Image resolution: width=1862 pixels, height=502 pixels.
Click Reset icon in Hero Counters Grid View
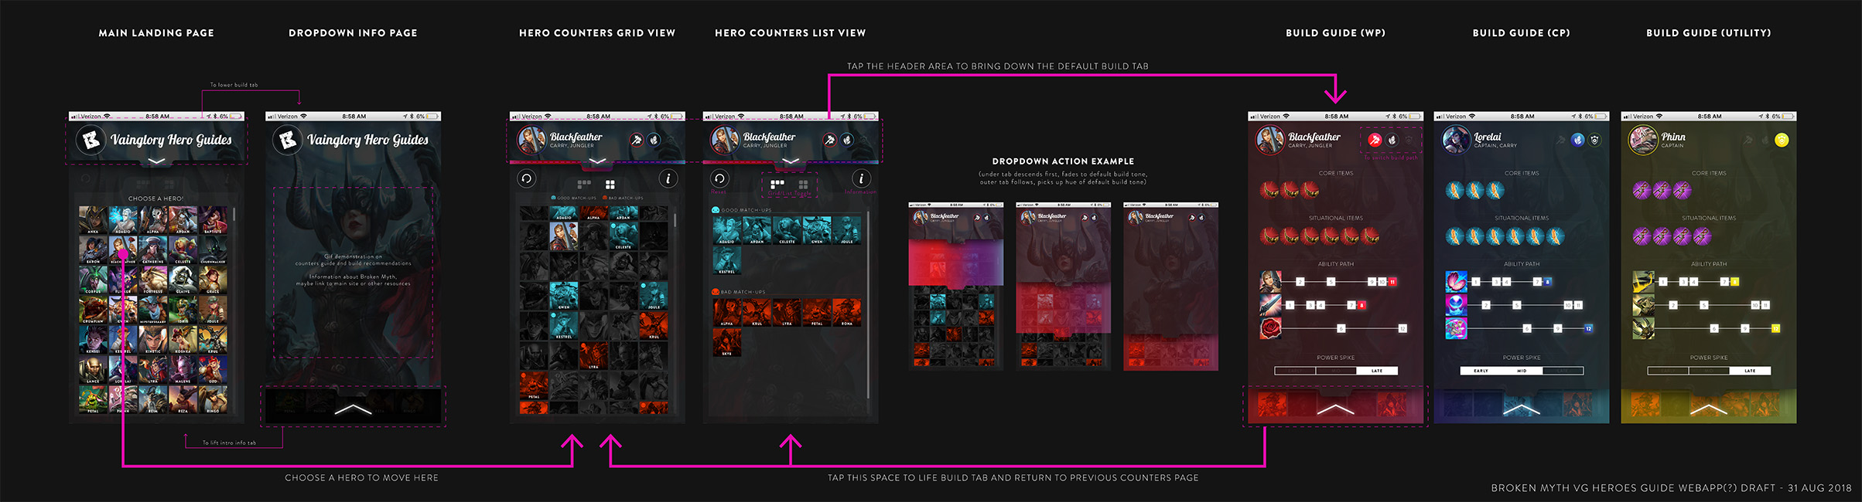click(526, 179)
